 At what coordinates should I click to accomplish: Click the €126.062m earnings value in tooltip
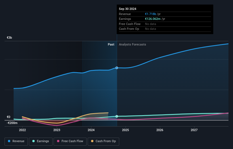pos(153,19)
